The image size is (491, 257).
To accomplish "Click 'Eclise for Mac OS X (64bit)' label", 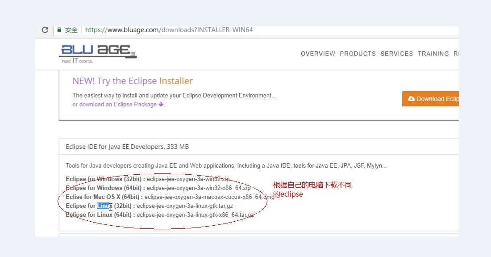I will tap(104, 197).
